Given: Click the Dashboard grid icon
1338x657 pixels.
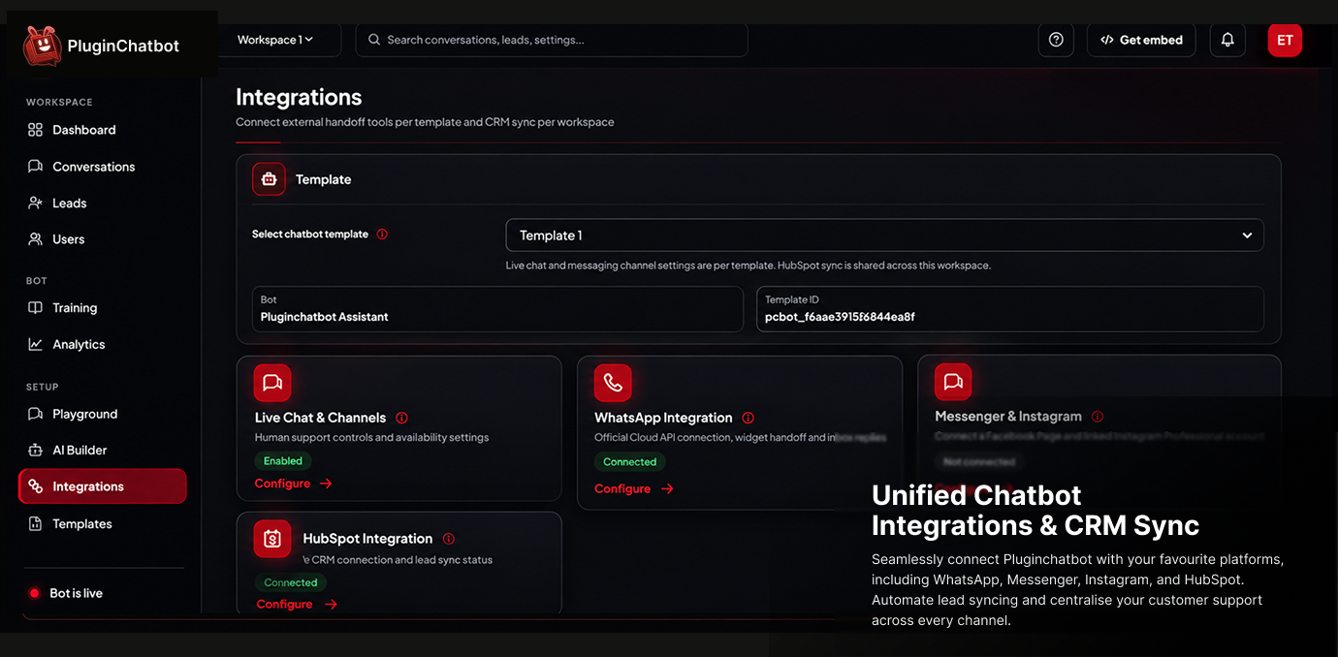Looking at the screenshot, I should [36, 130].
